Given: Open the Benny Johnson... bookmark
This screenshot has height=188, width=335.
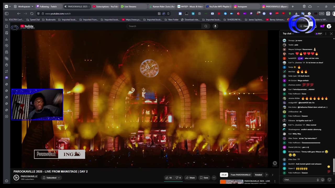Looking at the screenshot, I should point(275,20).
